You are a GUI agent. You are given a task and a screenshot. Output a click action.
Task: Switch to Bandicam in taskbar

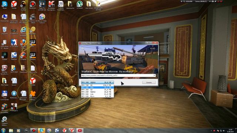pyautogui.click(x=34, y=130)
